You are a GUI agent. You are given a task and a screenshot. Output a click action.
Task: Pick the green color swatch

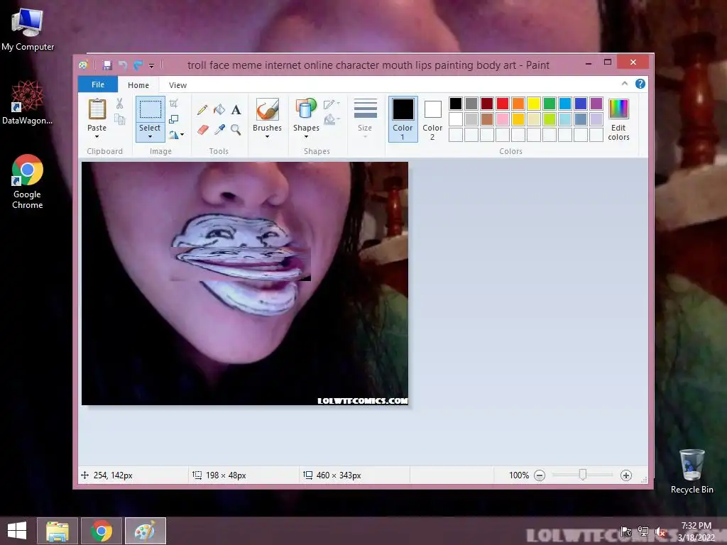(550, 104)
